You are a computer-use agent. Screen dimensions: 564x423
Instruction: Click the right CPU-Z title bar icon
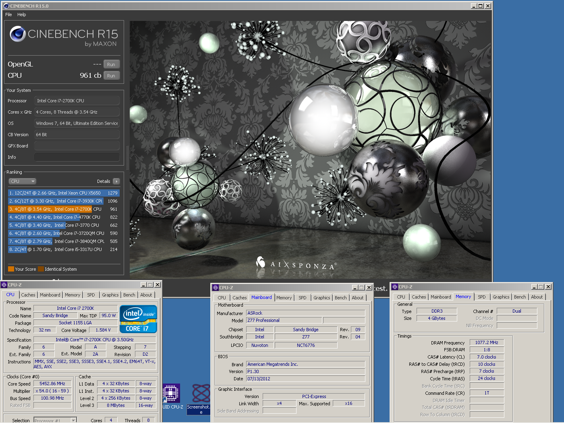pos(395,287)
